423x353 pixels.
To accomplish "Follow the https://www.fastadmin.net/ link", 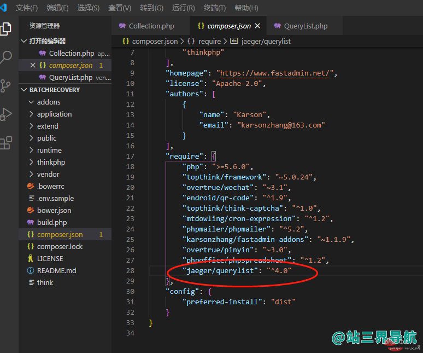I will [275, 73].
